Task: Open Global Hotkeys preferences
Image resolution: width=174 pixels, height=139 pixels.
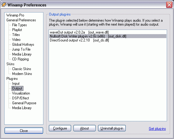Action: [x=23, y=45]
